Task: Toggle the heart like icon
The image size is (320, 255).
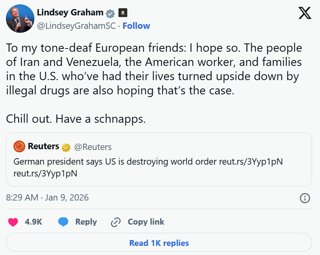Action: [x=13, y=222]
